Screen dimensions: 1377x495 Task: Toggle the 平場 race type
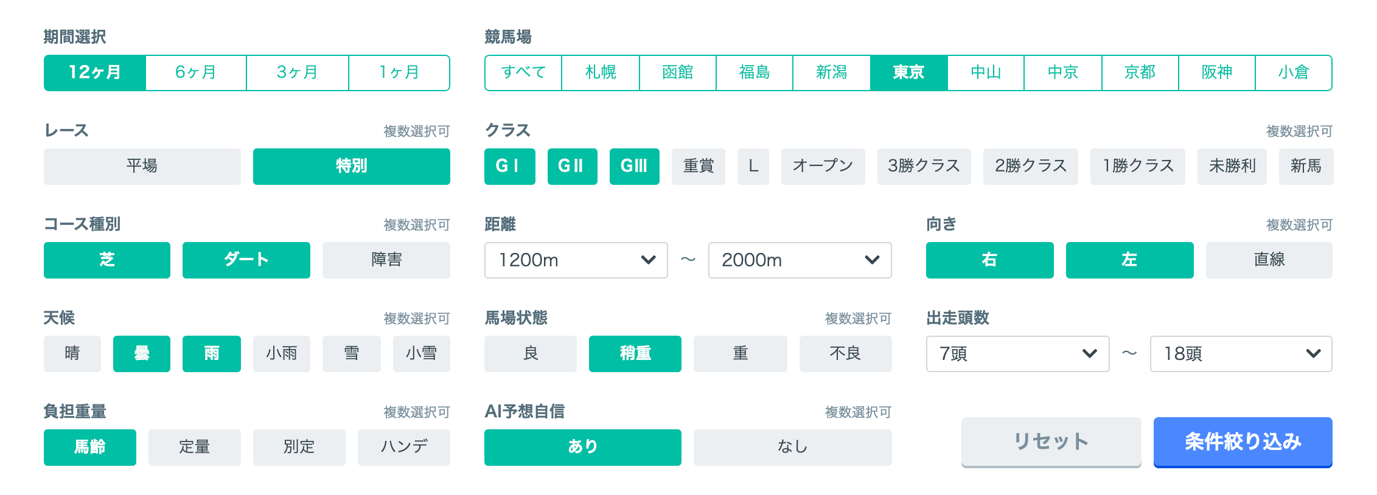point(142,166)
